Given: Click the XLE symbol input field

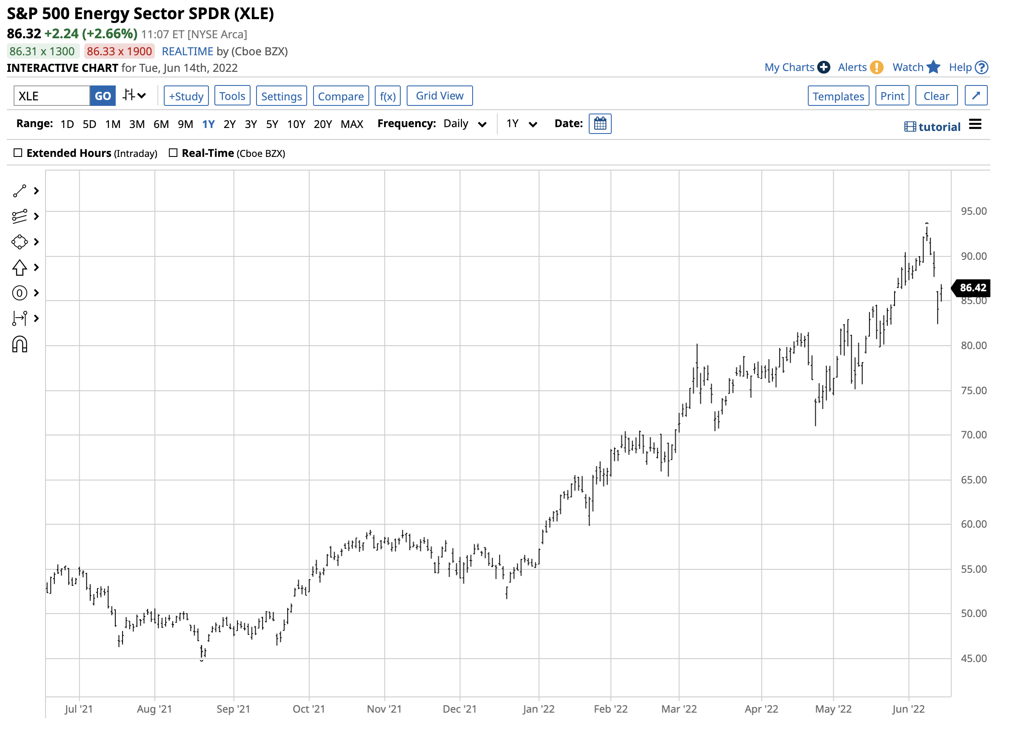Looking at the screenshot, I should click(52, 97).
